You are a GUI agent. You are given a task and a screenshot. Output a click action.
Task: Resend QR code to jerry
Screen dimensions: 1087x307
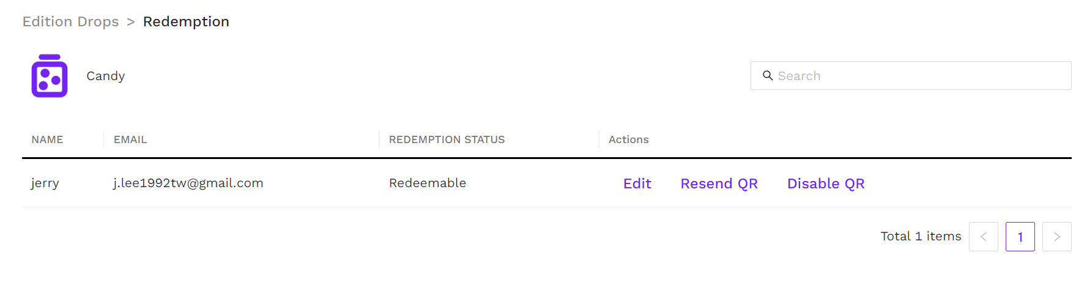click(719, 183)
